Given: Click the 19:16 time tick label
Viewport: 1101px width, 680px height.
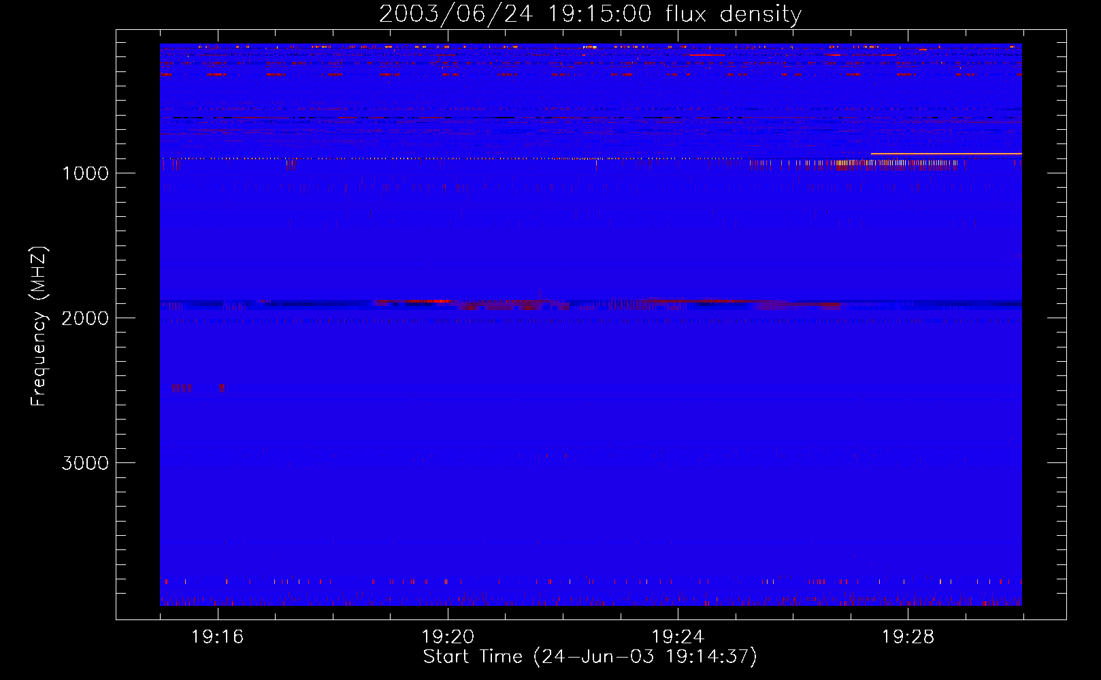Looking at the screenshot, I should pyautogui.click(x=218, y=637).
